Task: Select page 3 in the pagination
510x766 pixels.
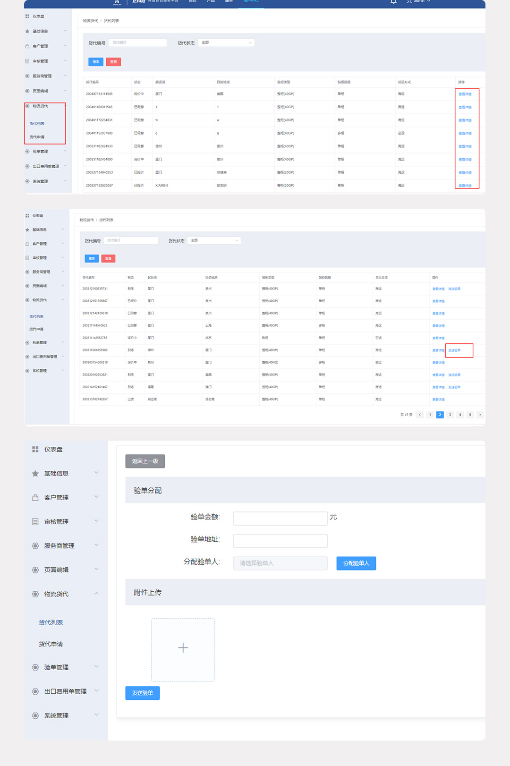Action: [450, 415]
